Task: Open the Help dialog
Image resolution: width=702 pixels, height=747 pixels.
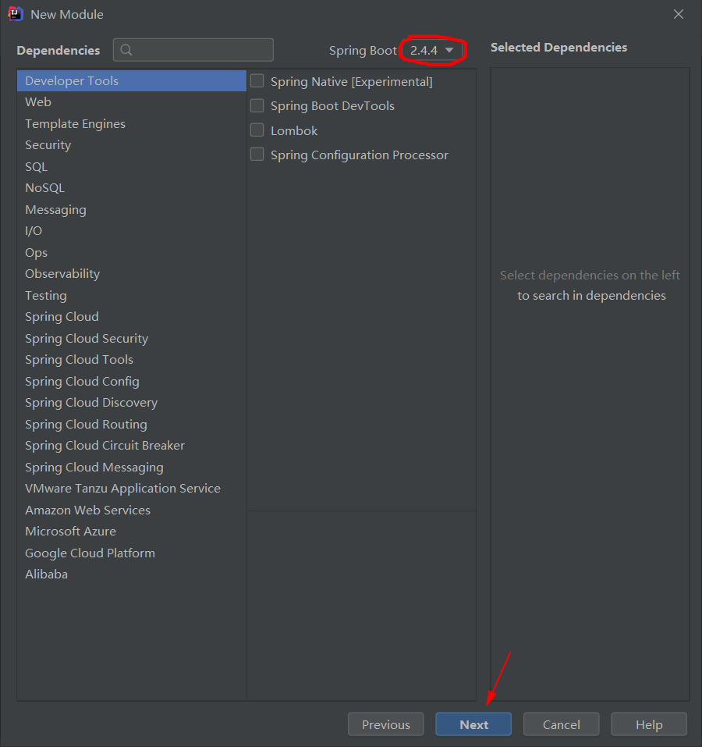Action: pos(648,724)
